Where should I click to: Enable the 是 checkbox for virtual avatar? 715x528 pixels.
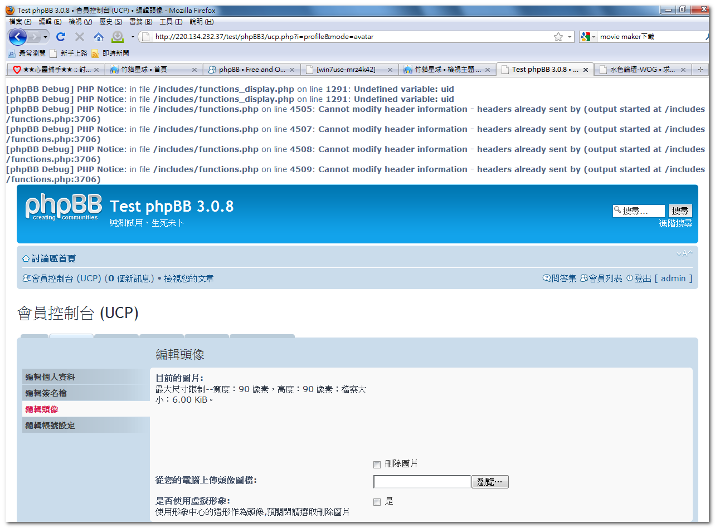pos(377,502)
